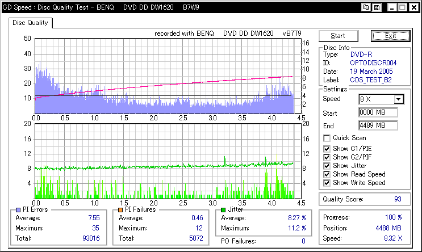This screenshot has height=252, width=422.
Task: Close the window with the X icon
Action: pos(413,7)
